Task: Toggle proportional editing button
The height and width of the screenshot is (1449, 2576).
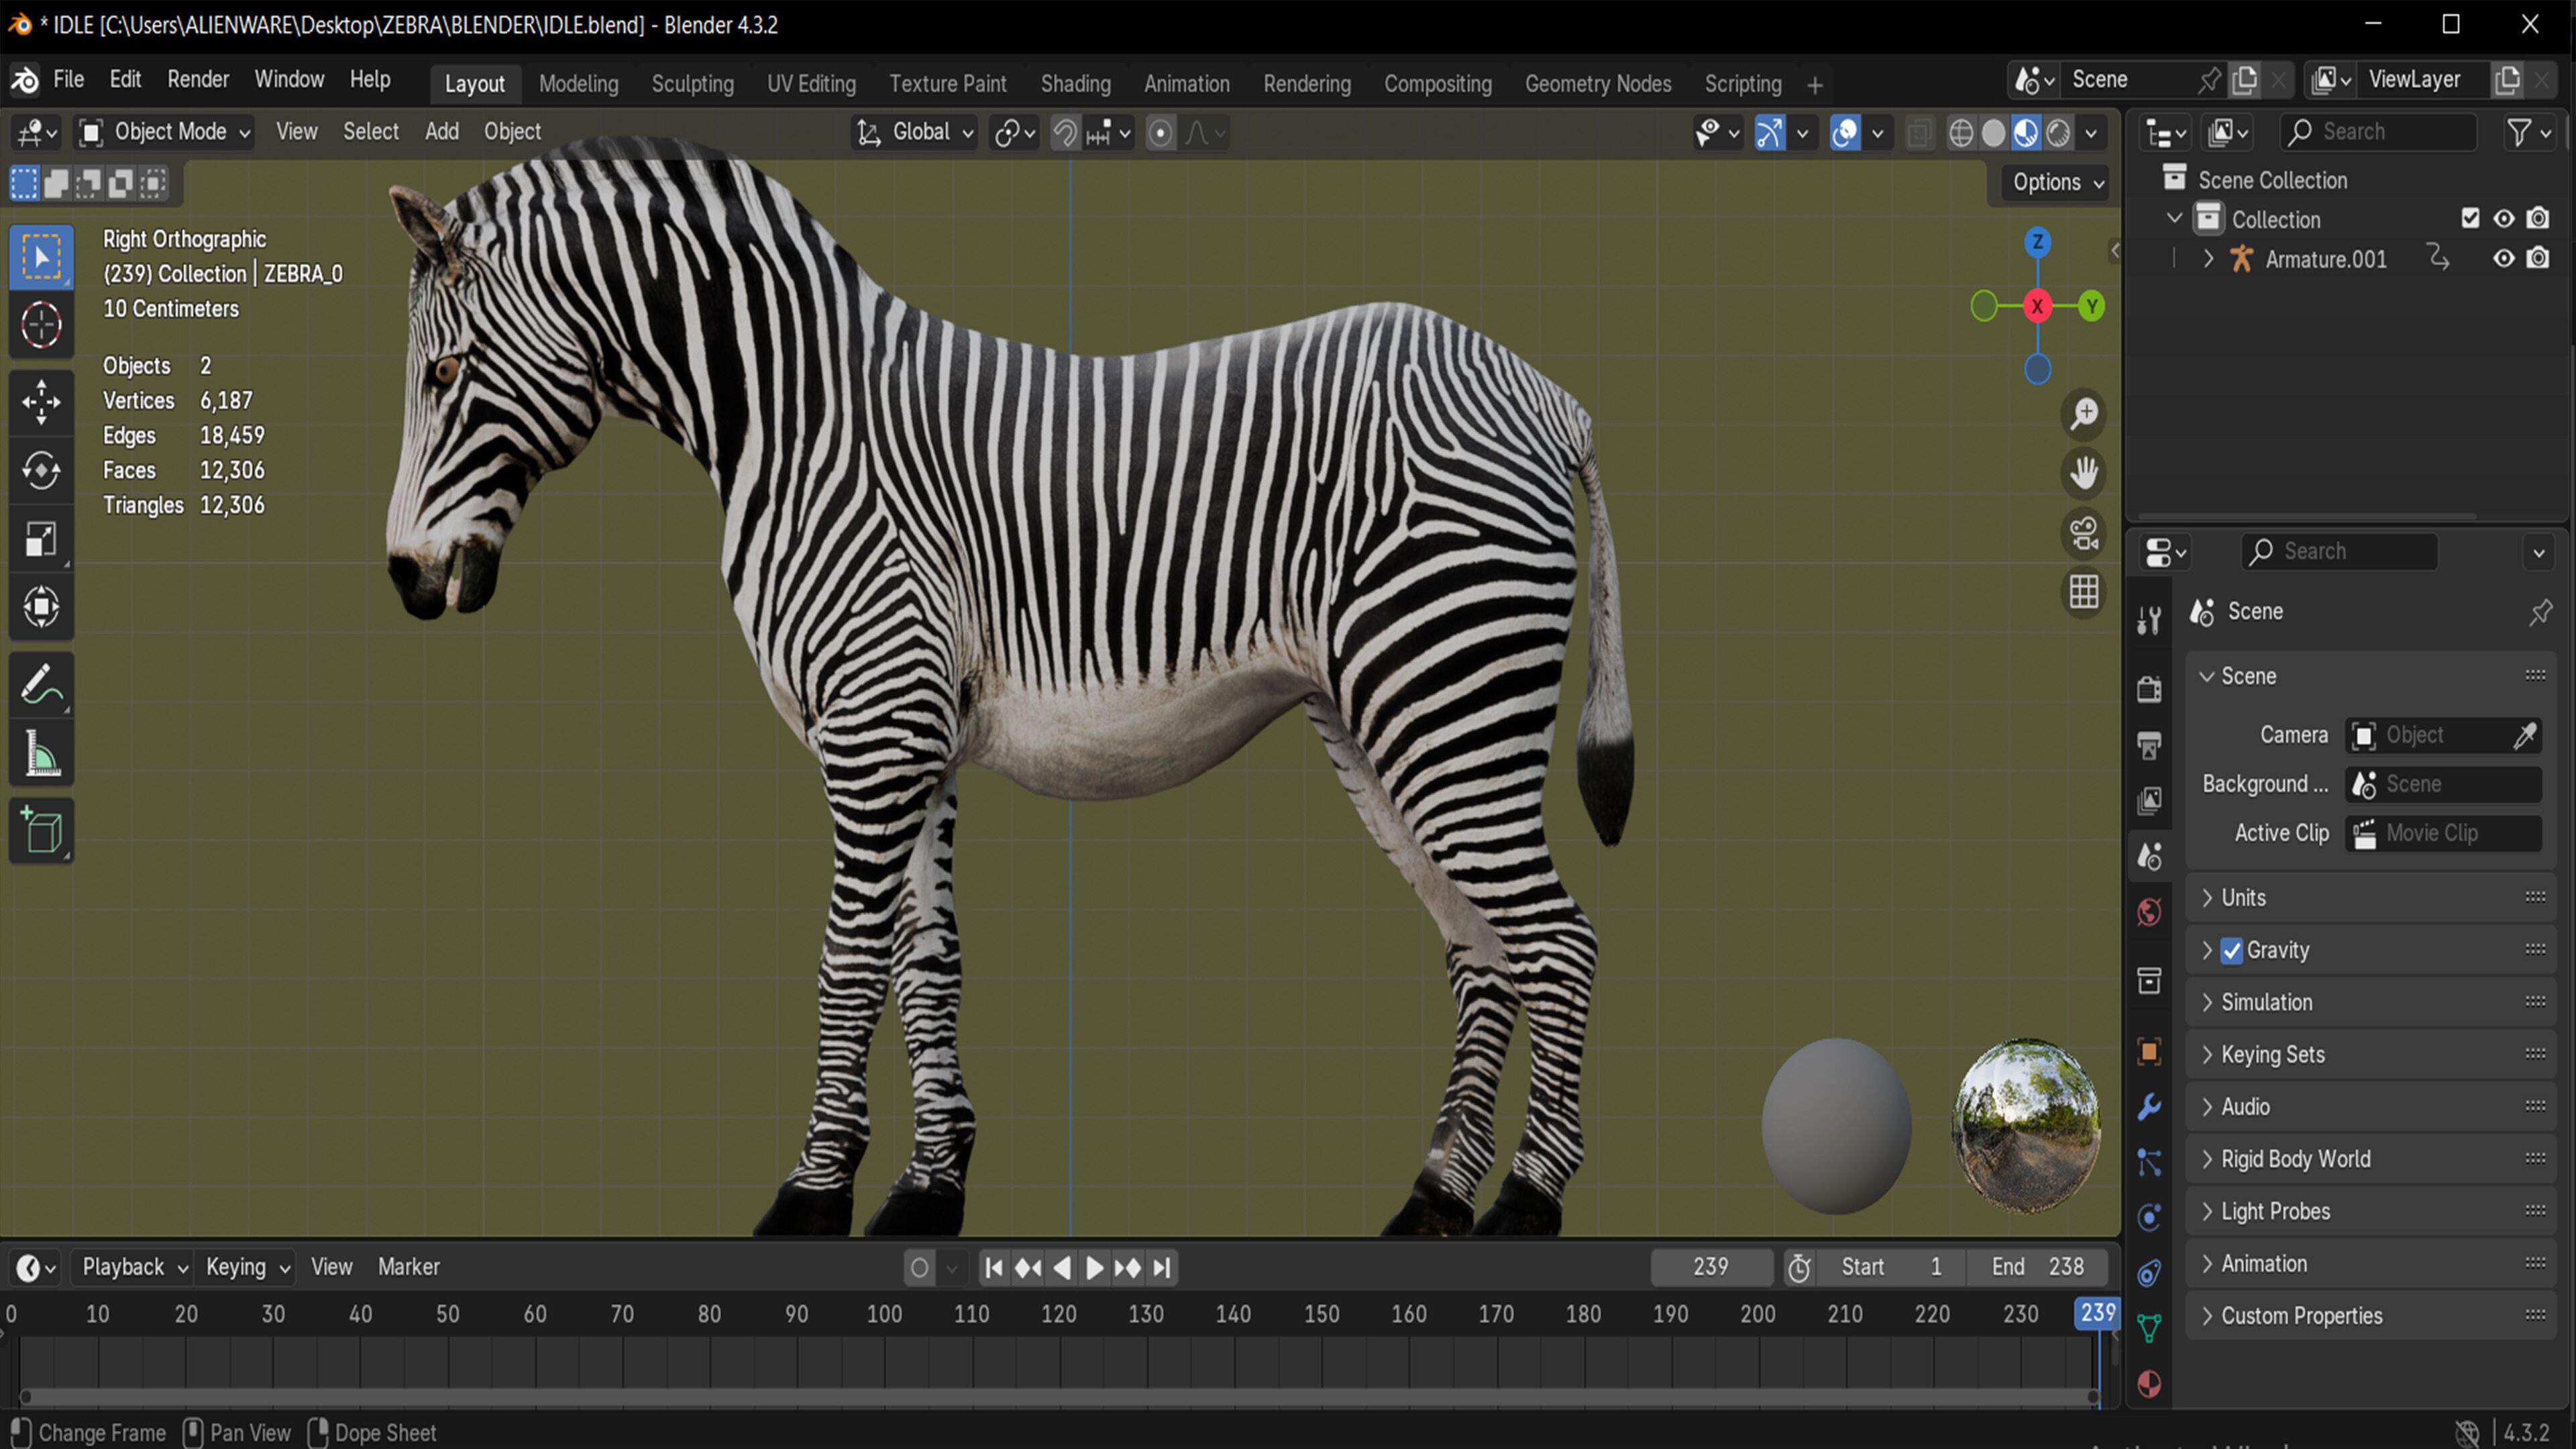Action: tap(1160, 133)
